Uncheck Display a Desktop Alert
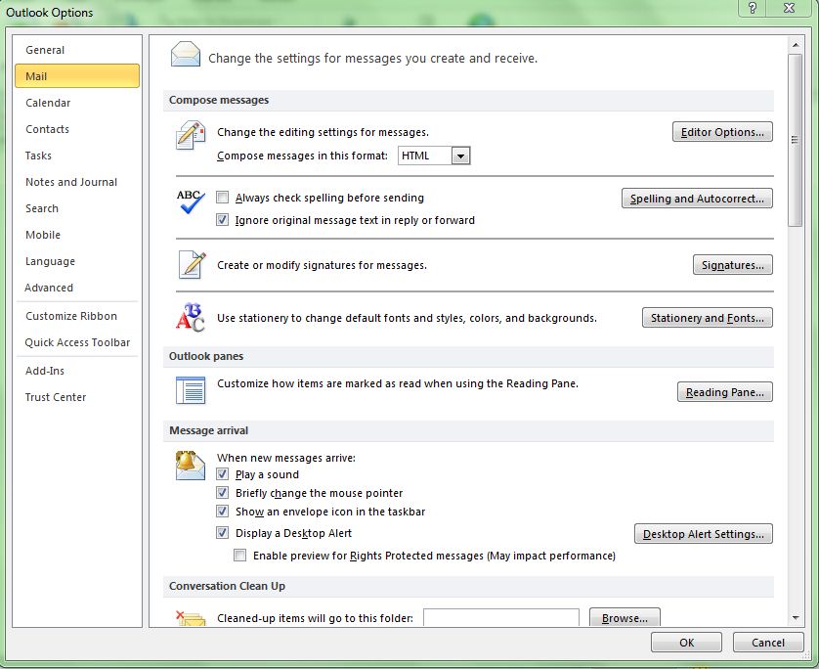The width and height of the screenshot is (819, 669). click(223, 533)
